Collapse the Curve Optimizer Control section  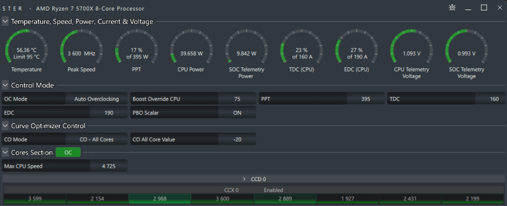[5, 126]
